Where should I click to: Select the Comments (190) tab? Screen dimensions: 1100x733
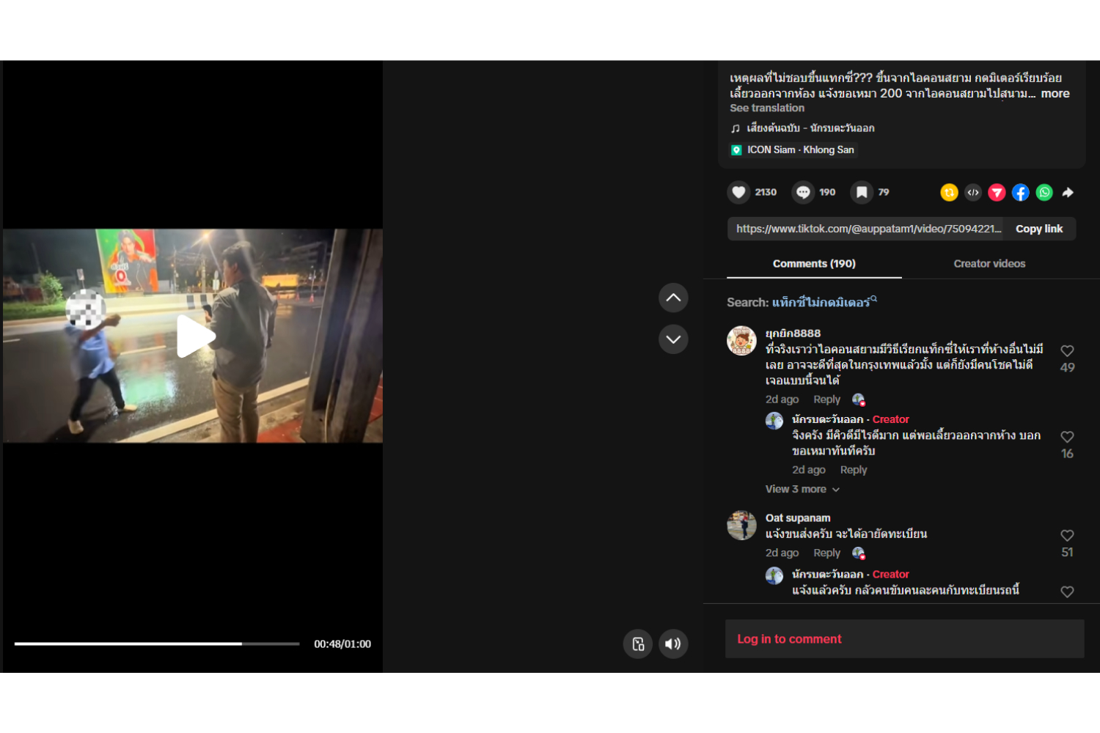click(x=814, y=264)
